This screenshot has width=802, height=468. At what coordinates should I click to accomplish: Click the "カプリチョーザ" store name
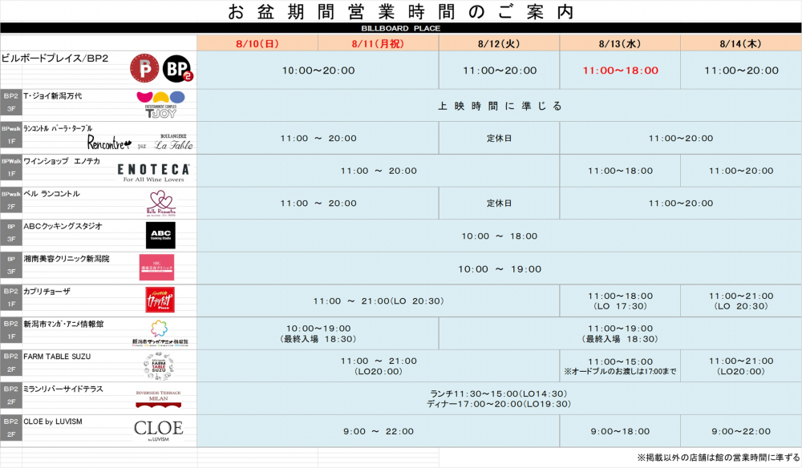[x=47, y=291]
